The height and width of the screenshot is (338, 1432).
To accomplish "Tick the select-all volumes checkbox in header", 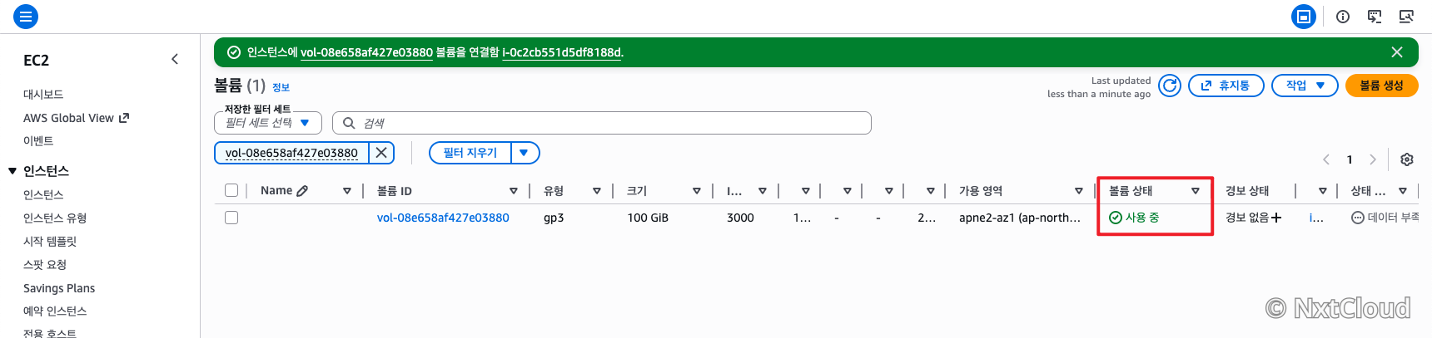I will (x=231, y=190).
